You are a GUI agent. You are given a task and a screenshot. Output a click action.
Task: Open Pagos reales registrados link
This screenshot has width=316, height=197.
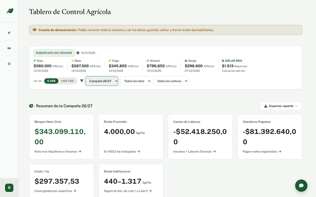point(262,151)
